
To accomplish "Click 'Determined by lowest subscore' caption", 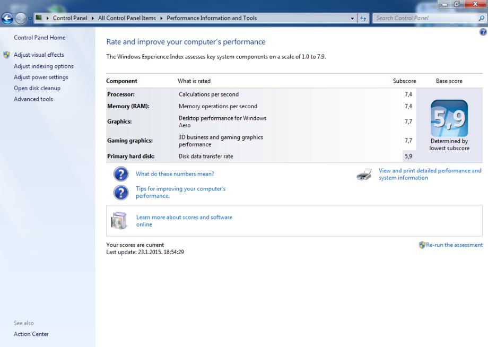I will tap(449, 145).
